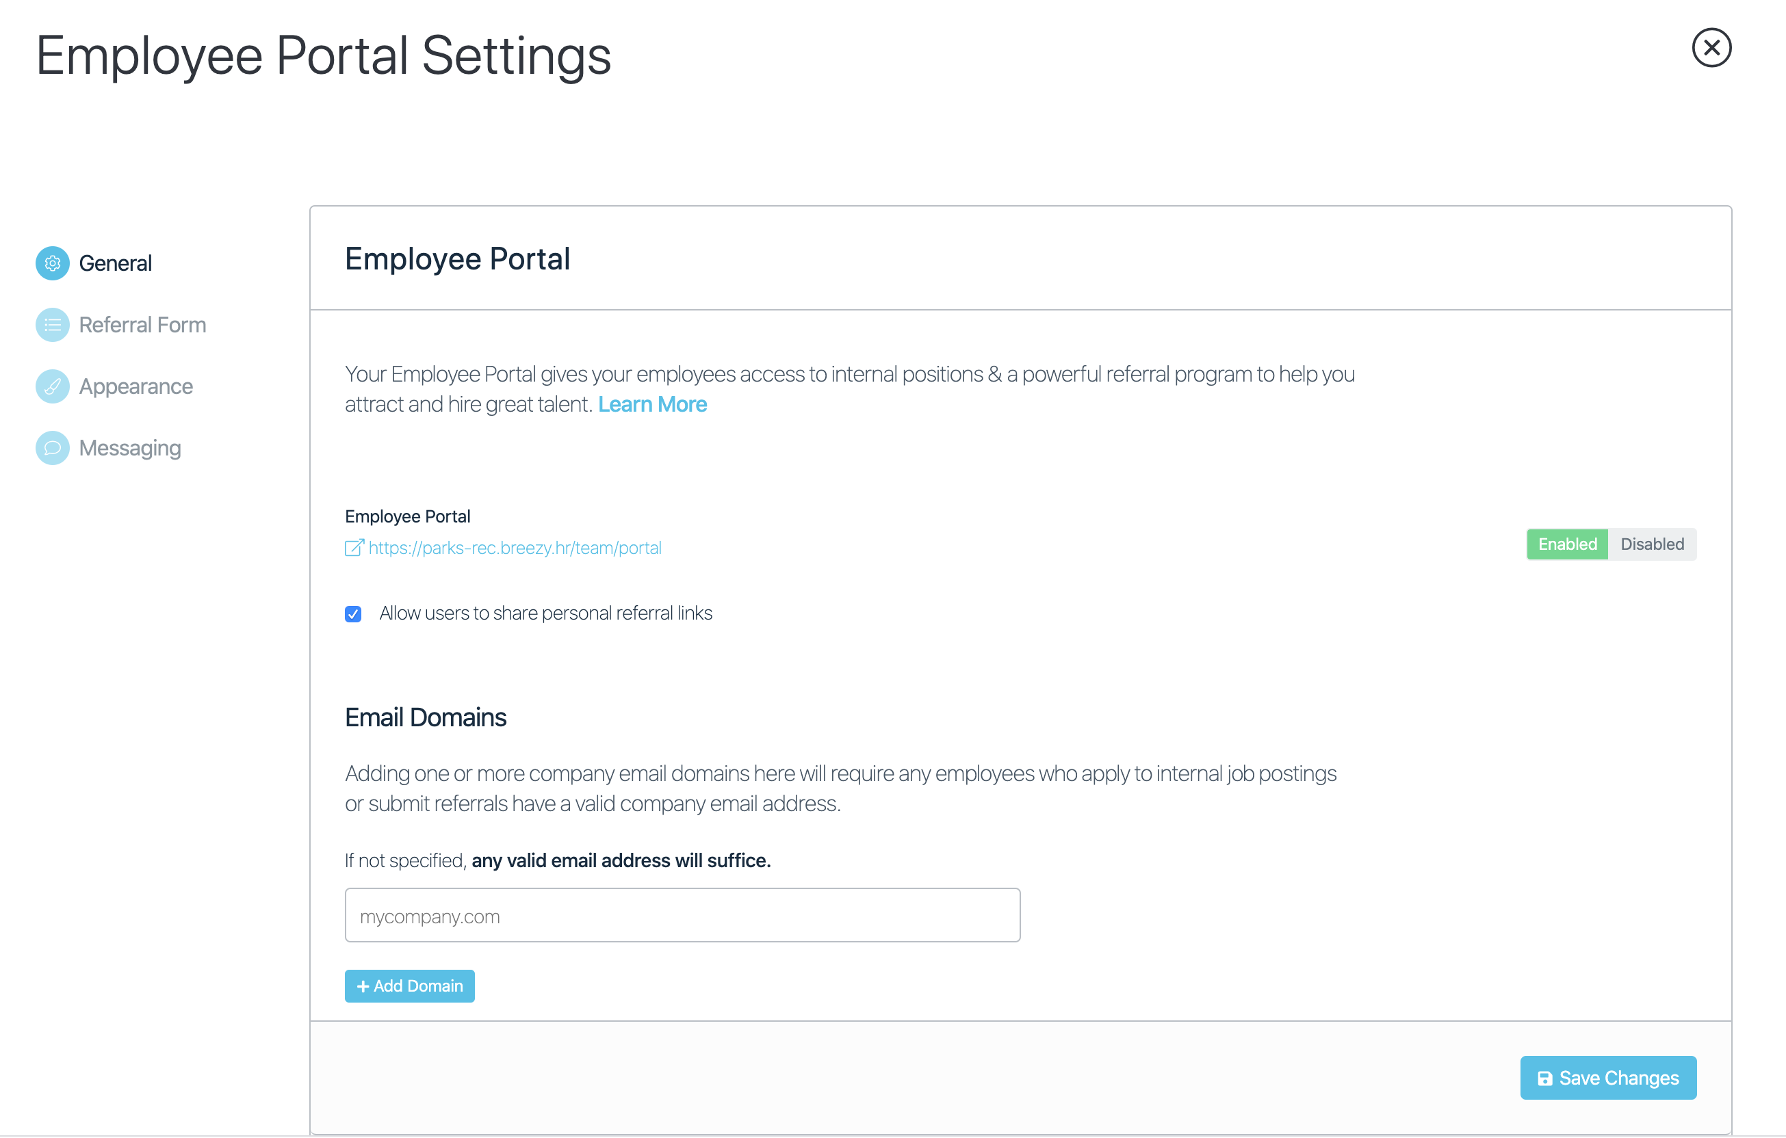
Task: Click the Referral Form list icon
Action: tap(53, 325)
